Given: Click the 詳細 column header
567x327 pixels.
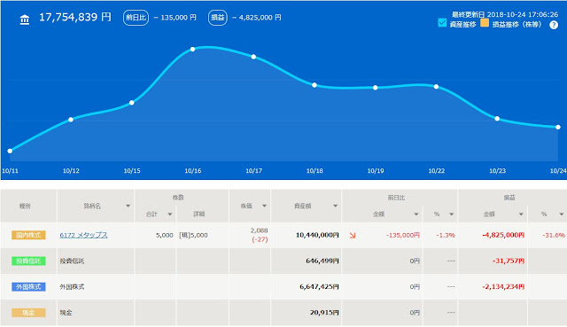Looking at the screenshot, I should click(x=198, y=214).
